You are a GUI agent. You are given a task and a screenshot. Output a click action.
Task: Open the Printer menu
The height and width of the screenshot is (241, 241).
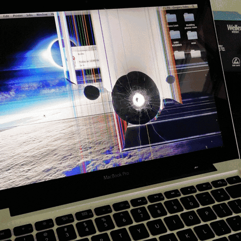click(x=18, y=16)
